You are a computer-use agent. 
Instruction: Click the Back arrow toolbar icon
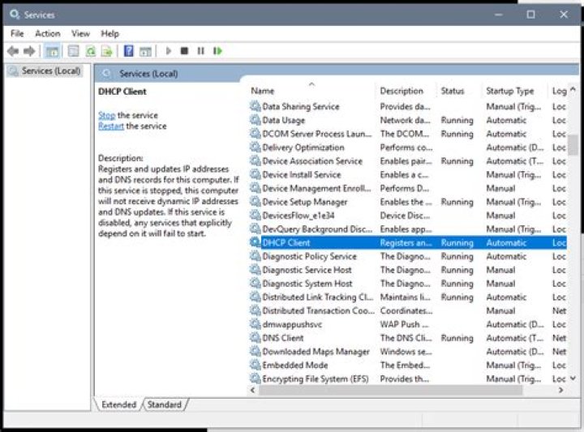point(13,51)
